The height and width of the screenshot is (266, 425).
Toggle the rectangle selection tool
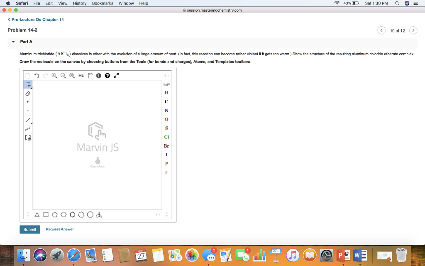click(x=27, y=84)
